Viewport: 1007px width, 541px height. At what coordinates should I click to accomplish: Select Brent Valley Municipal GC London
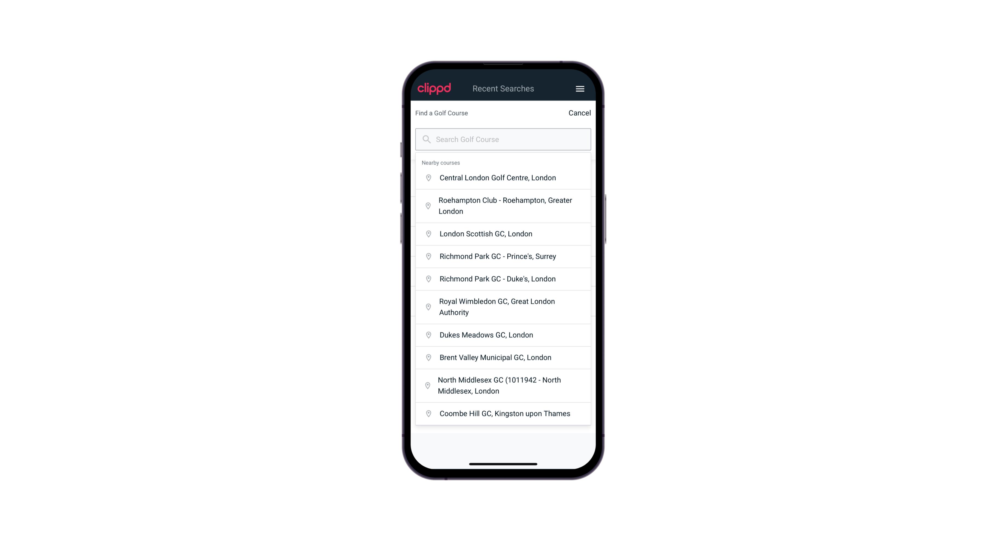503,357
